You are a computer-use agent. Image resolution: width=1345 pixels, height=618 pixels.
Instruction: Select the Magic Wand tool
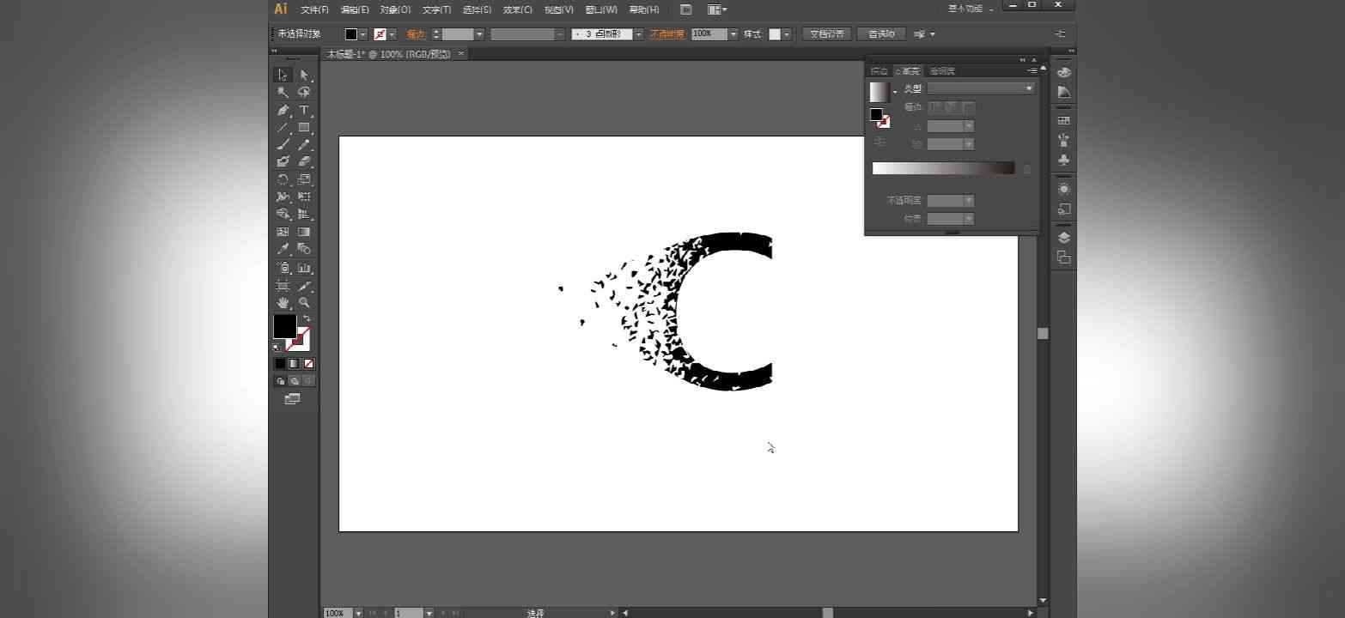pos(283,93)
